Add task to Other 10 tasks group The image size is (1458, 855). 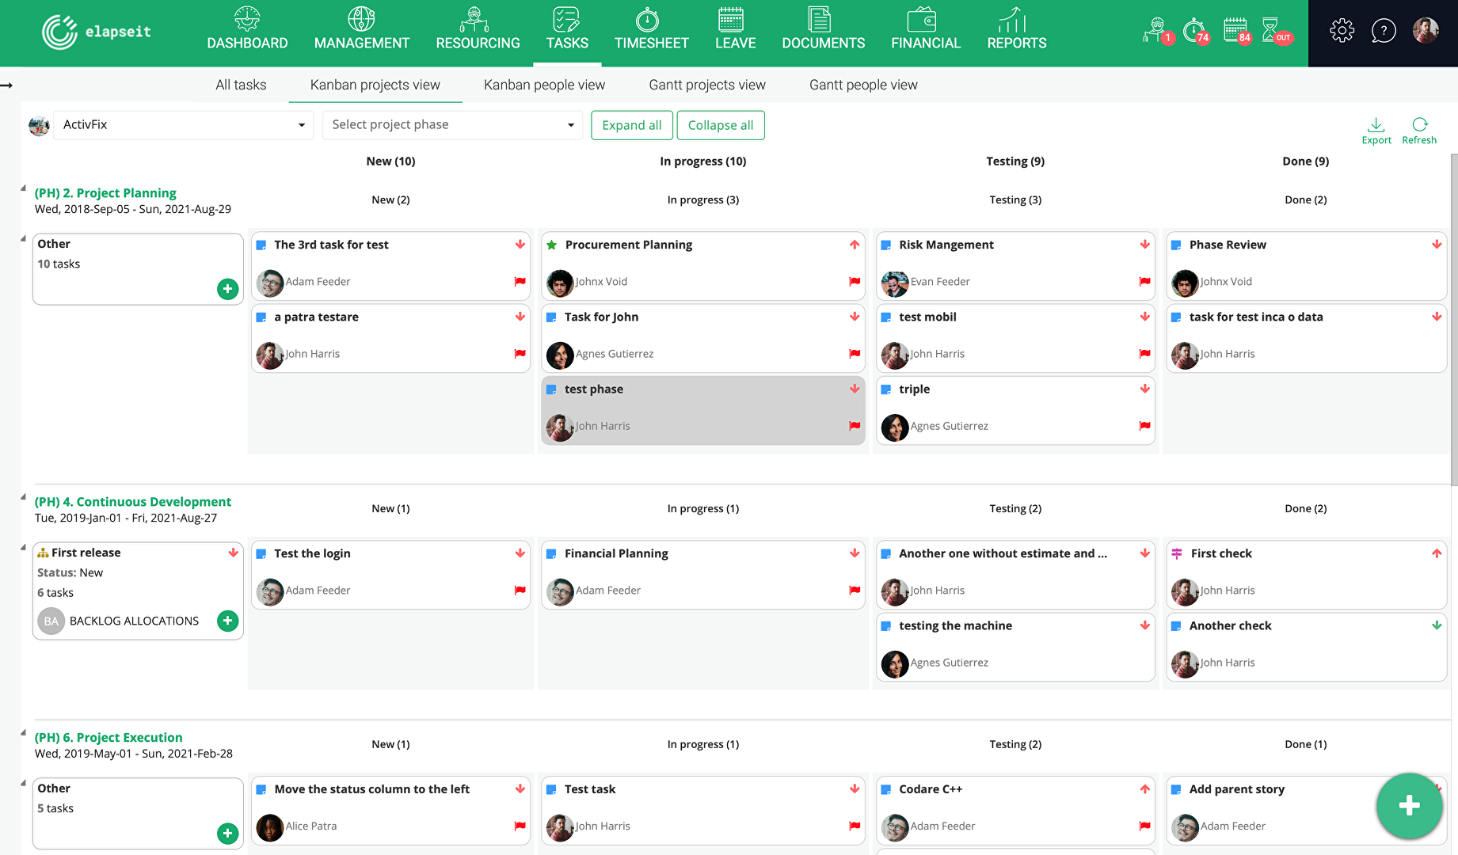tap(227, 289)
